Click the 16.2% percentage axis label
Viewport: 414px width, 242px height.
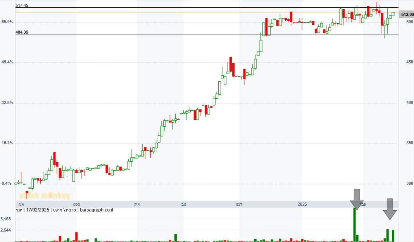tap(7, 143)
